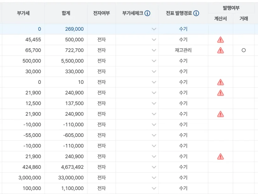Viewport: 258px width, 194px height.
Task: Click the warning icon in the 500,000 row
Action: click(221, 40)
